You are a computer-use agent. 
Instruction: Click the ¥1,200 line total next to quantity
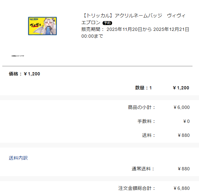pyautogui.click(x=181, y=88)
